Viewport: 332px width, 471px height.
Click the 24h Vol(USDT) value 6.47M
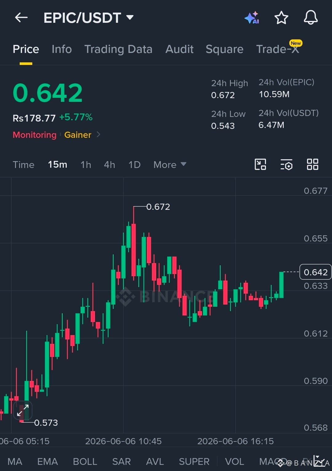(x=271, y=125)
